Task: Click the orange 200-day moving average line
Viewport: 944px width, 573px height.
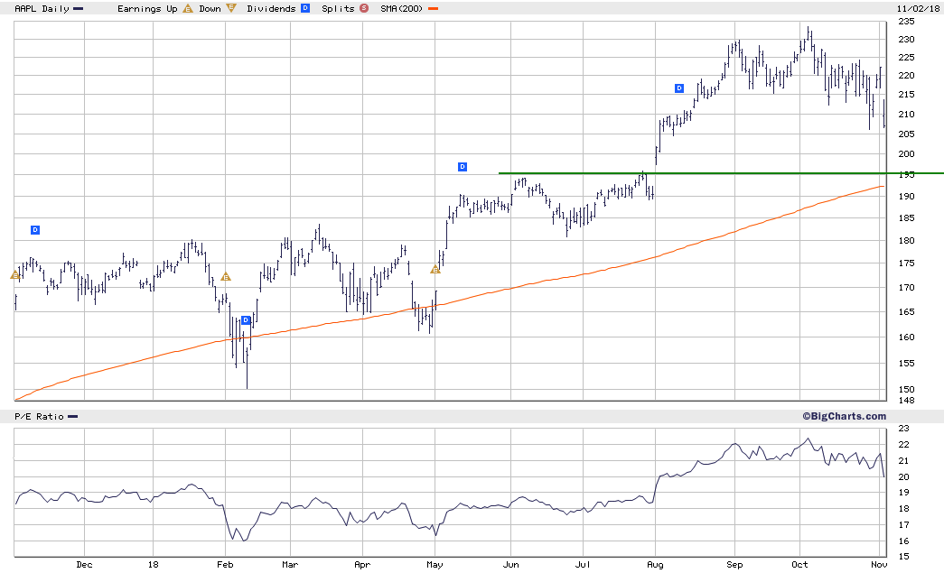Action: (449, 302)
